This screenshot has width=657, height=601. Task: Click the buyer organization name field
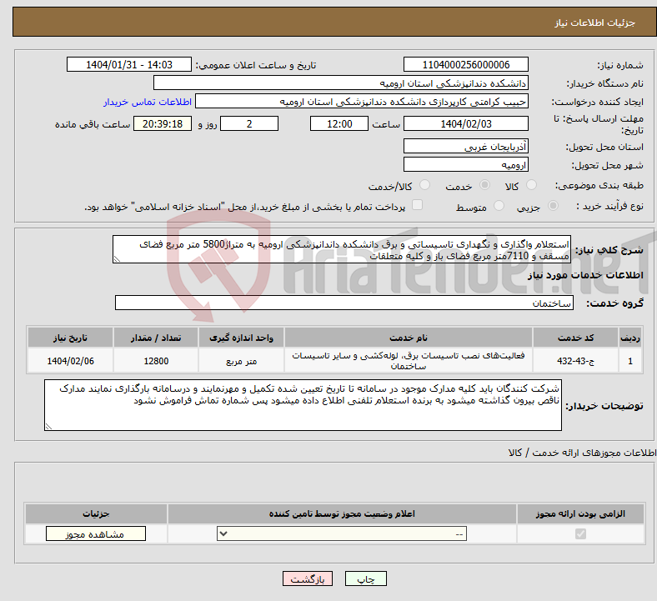pyautogui.click(x=341, y=83)
